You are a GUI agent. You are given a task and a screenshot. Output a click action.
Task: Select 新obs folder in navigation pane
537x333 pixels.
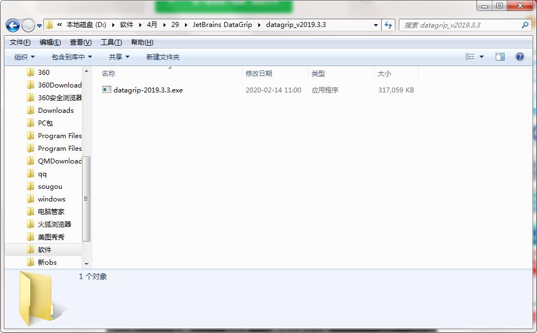click(47, 262)
